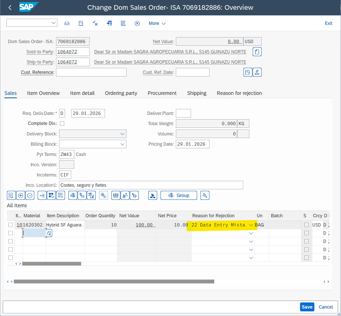Screen dimensions: 341x316
Task: Switch to the Shipping tab
Action: [x=197, y=93]
